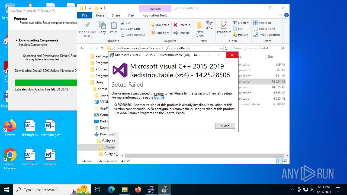Viewport: 347px width, 195px height.
Task: Click Pin to Quick access icon
Action: pos(87,29)
